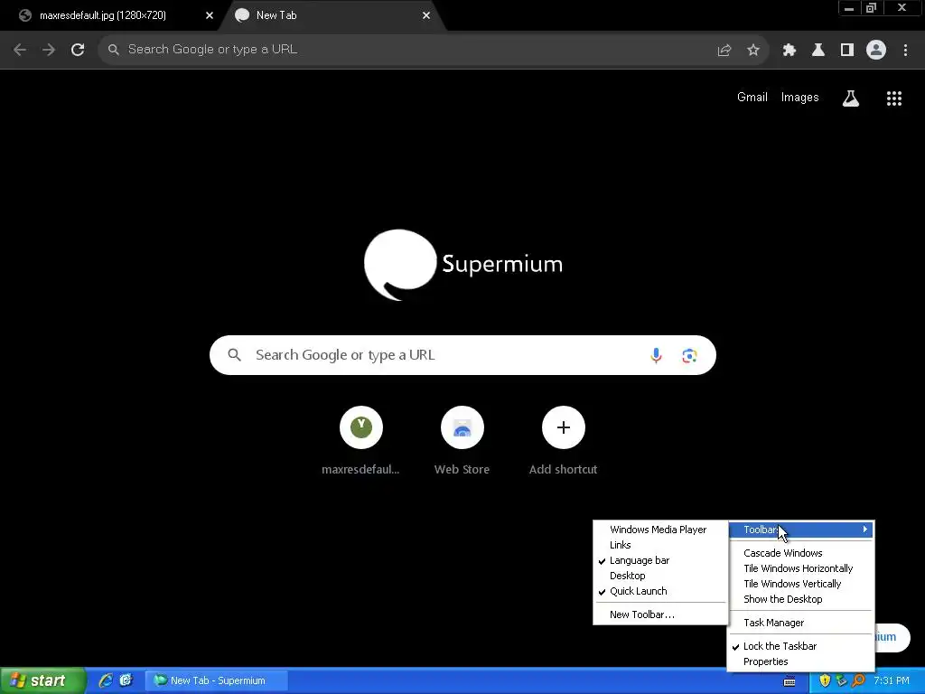The height and width of the screenshot is (694, 925).
Task: Open the profile avatar icon
Action: click(x=876, y=50)
